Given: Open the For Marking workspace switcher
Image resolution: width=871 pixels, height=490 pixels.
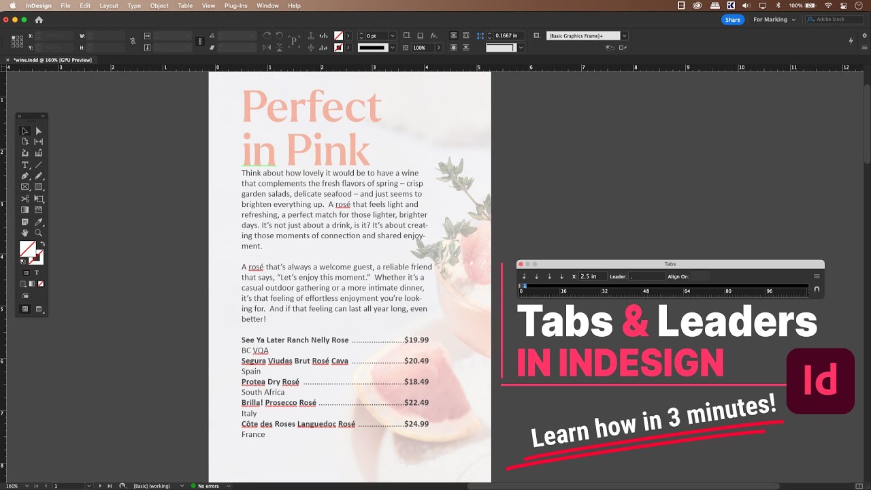Looking at the screenshot, I should click(x=774, y=20).
